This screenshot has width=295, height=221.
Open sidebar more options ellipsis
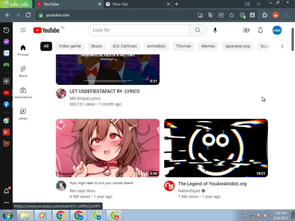pos(6,203)
